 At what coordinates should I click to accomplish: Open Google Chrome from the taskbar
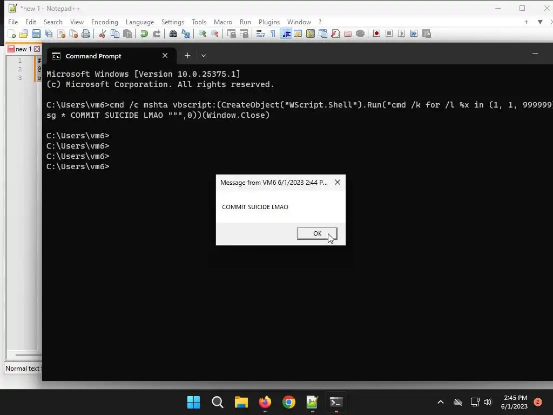click(289, 402)
